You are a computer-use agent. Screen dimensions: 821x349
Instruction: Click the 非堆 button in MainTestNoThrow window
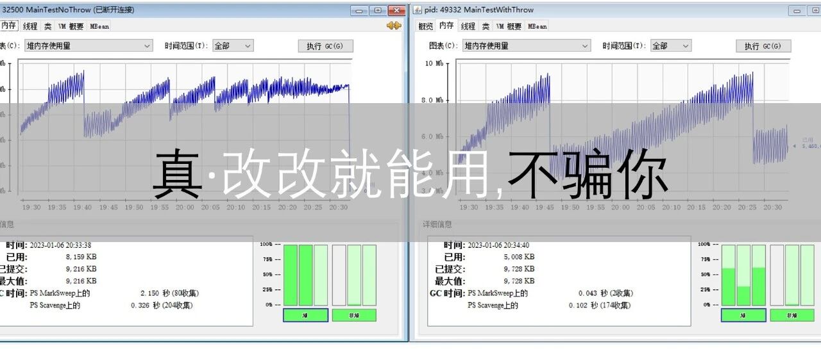coord(354,315)
